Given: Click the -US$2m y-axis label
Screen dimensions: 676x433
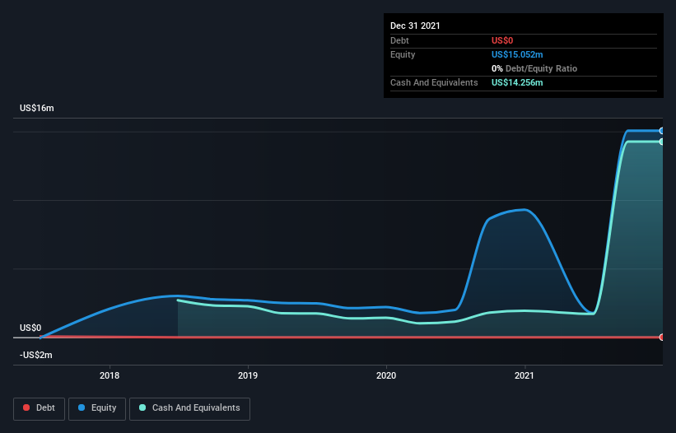Looking at the screenshot, I should coord(35,355).
